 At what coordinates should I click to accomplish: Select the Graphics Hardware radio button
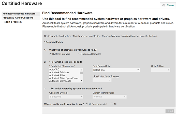point(80,54)
